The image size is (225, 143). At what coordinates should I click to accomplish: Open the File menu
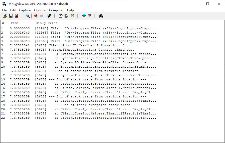(4, 10)
